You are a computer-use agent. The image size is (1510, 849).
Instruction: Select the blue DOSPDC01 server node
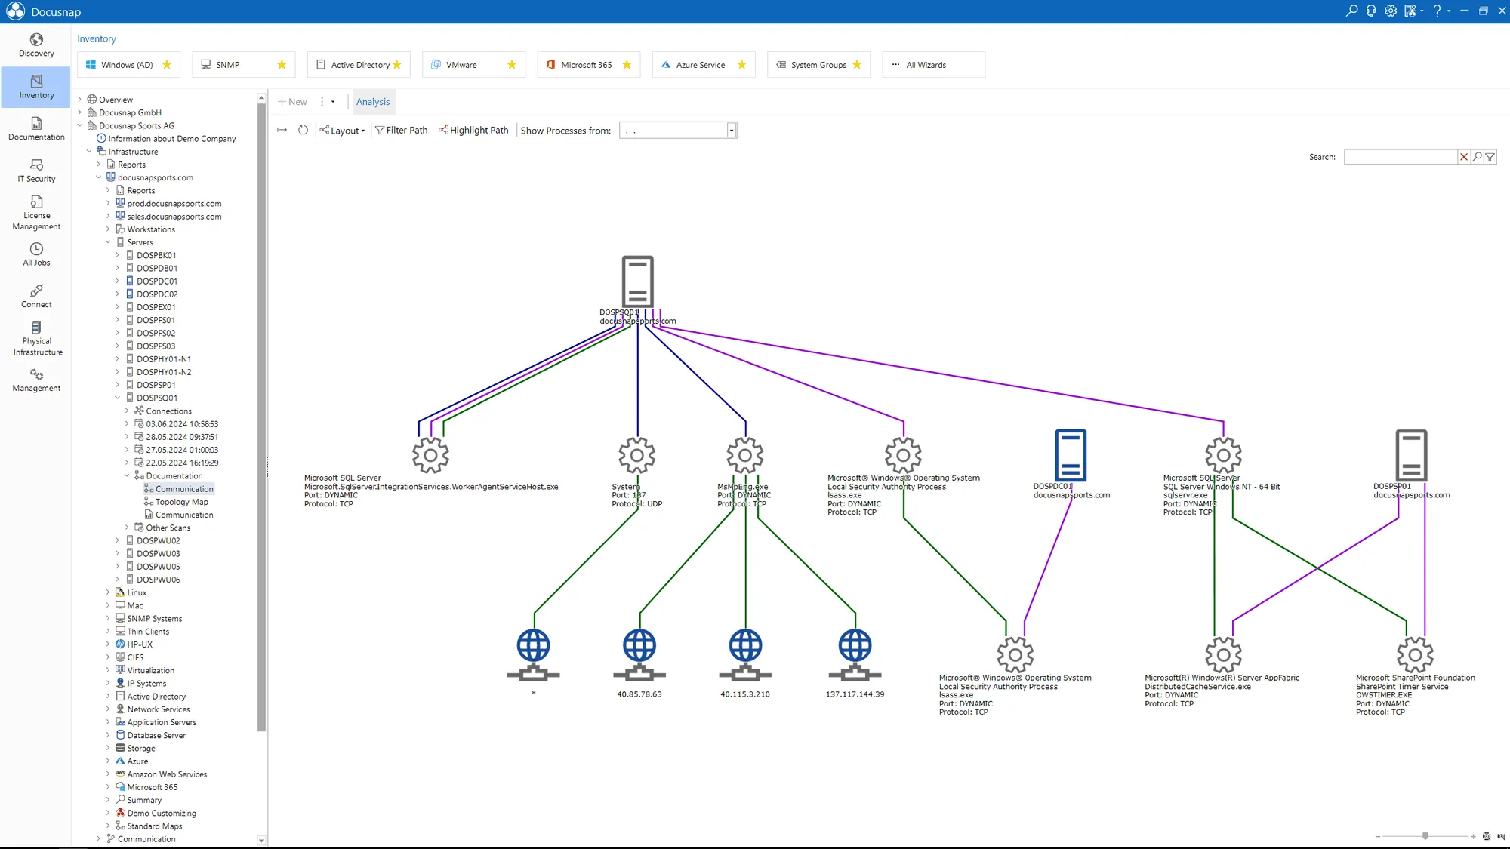pyautogui.click(x=1071, y=455)
